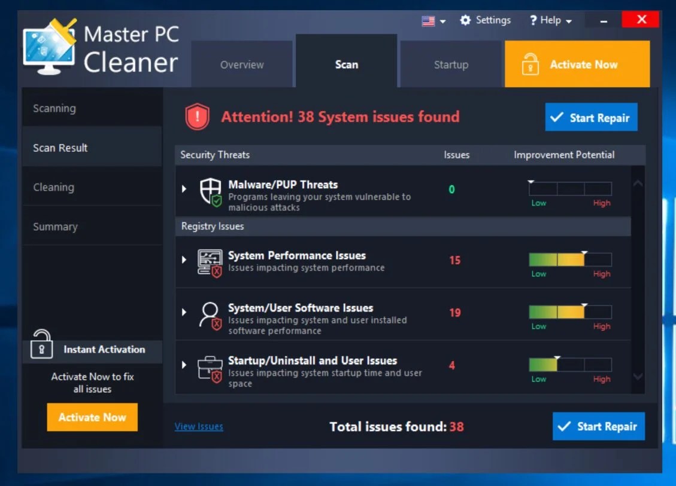This screenshot has width=676, height=486.
Task: Click System Performance improvement potential bar
Action: 570,259
